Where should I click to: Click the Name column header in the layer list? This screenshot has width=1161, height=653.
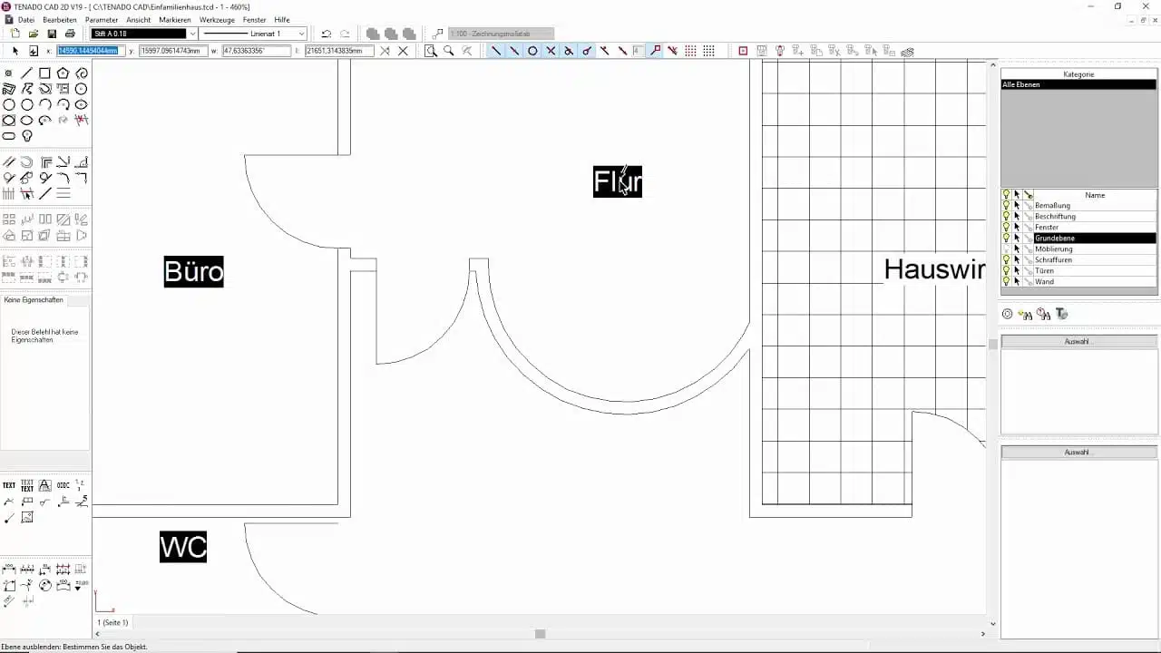tap(1095, 195)
